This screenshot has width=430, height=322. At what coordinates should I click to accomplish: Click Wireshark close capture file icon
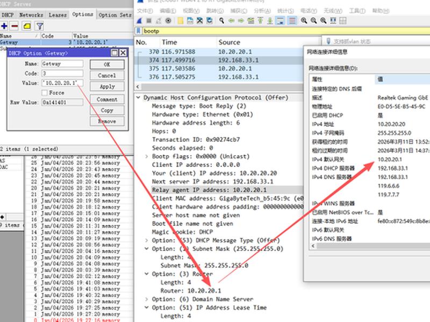[199, 20]
